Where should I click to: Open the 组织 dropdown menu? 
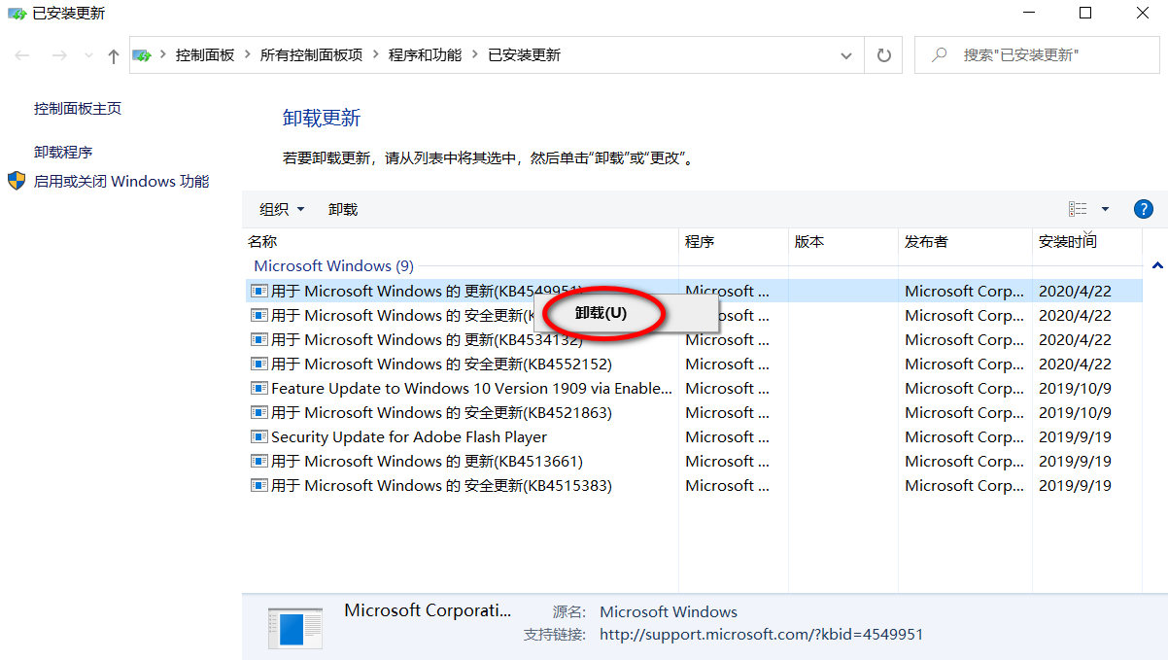point(282,209)
